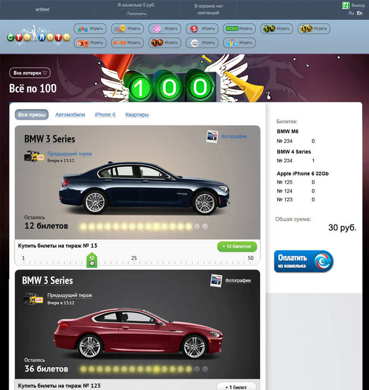Open Предыдущий тираж link on blue BMW card
This screenshot has width=369, height=390.
pyautogui.click(x=70, y=154)
